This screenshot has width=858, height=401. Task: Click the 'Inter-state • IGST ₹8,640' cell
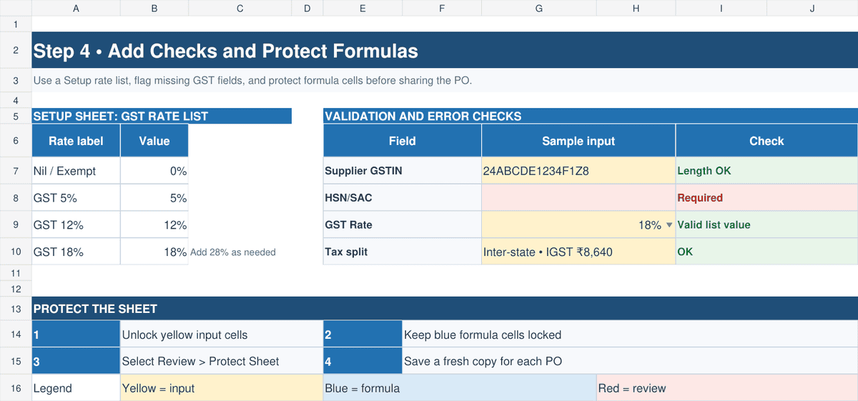point(578,252)
